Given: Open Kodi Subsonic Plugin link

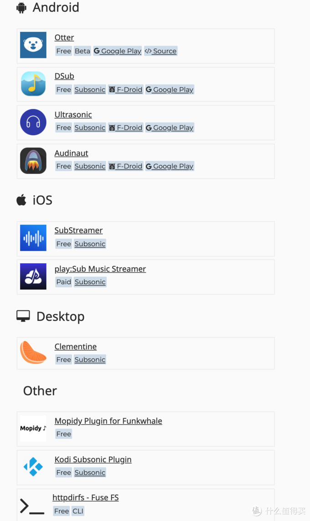Looking at the screenshot, I should [93, 459].
